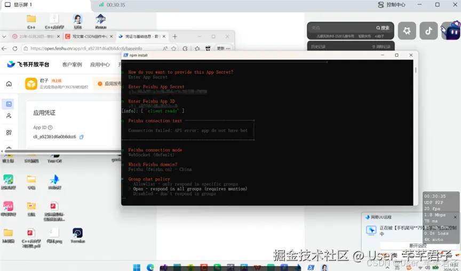Screen dimensions: 461x271
Task: Close the 凭证与基础信息 browser tab
Action: [x=164, y=36]
